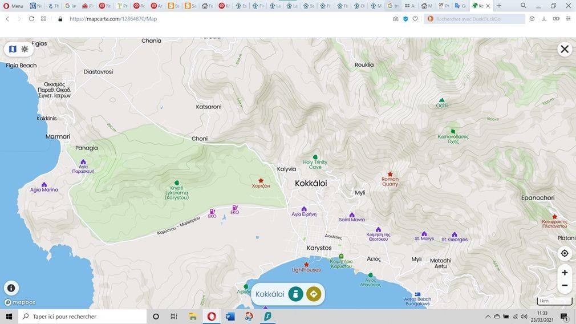Select the Holy Trinity Cave marker
Screen dimensions: 576x324
click(315, 157)
